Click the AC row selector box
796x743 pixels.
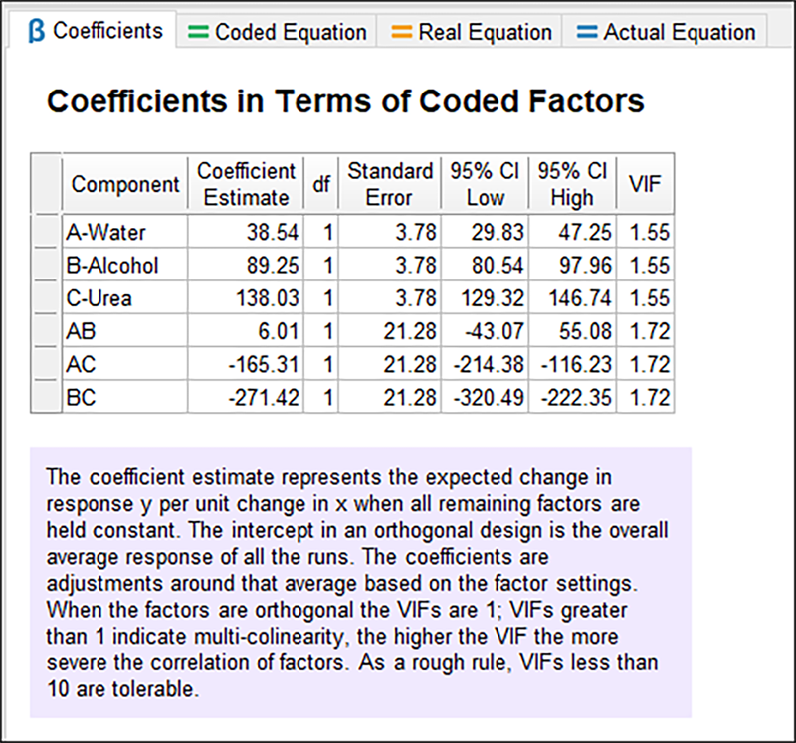pyautogui.click(x=47, y=364)
